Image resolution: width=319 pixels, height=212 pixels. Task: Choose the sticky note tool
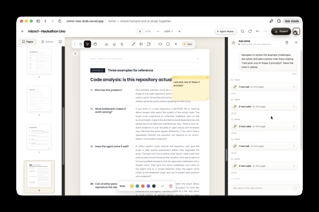tap(149, 44)
